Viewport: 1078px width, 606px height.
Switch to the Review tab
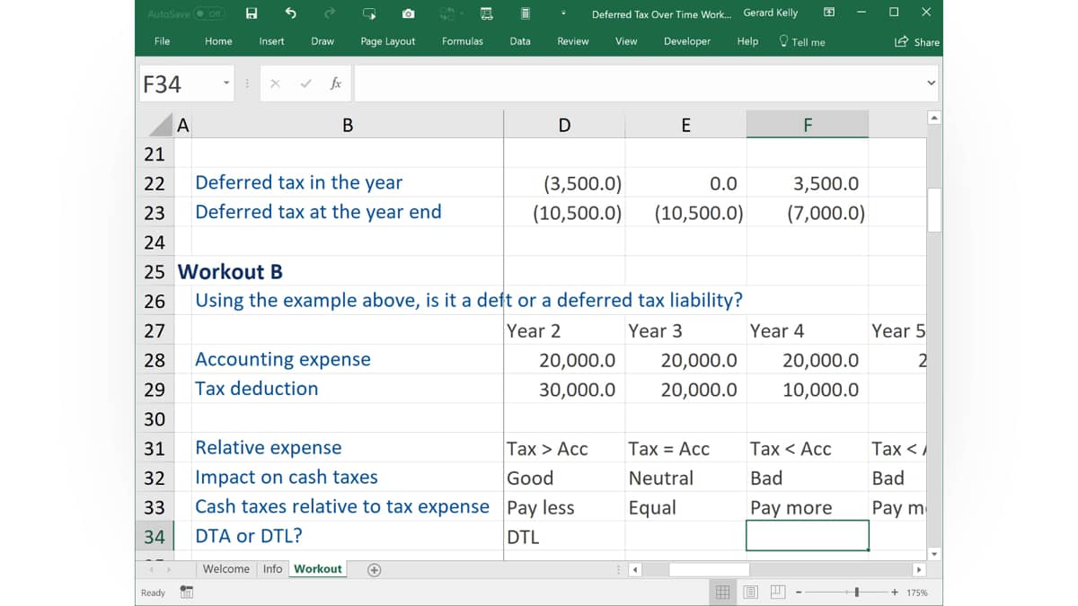[x=573, y=41]
